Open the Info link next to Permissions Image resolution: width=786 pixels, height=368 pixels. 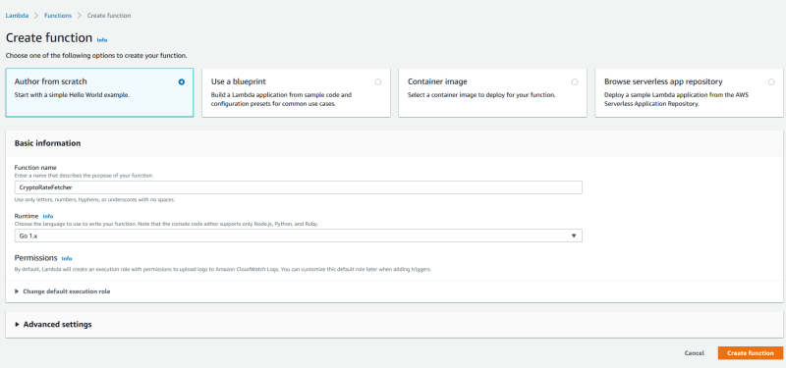pos(67,259)
